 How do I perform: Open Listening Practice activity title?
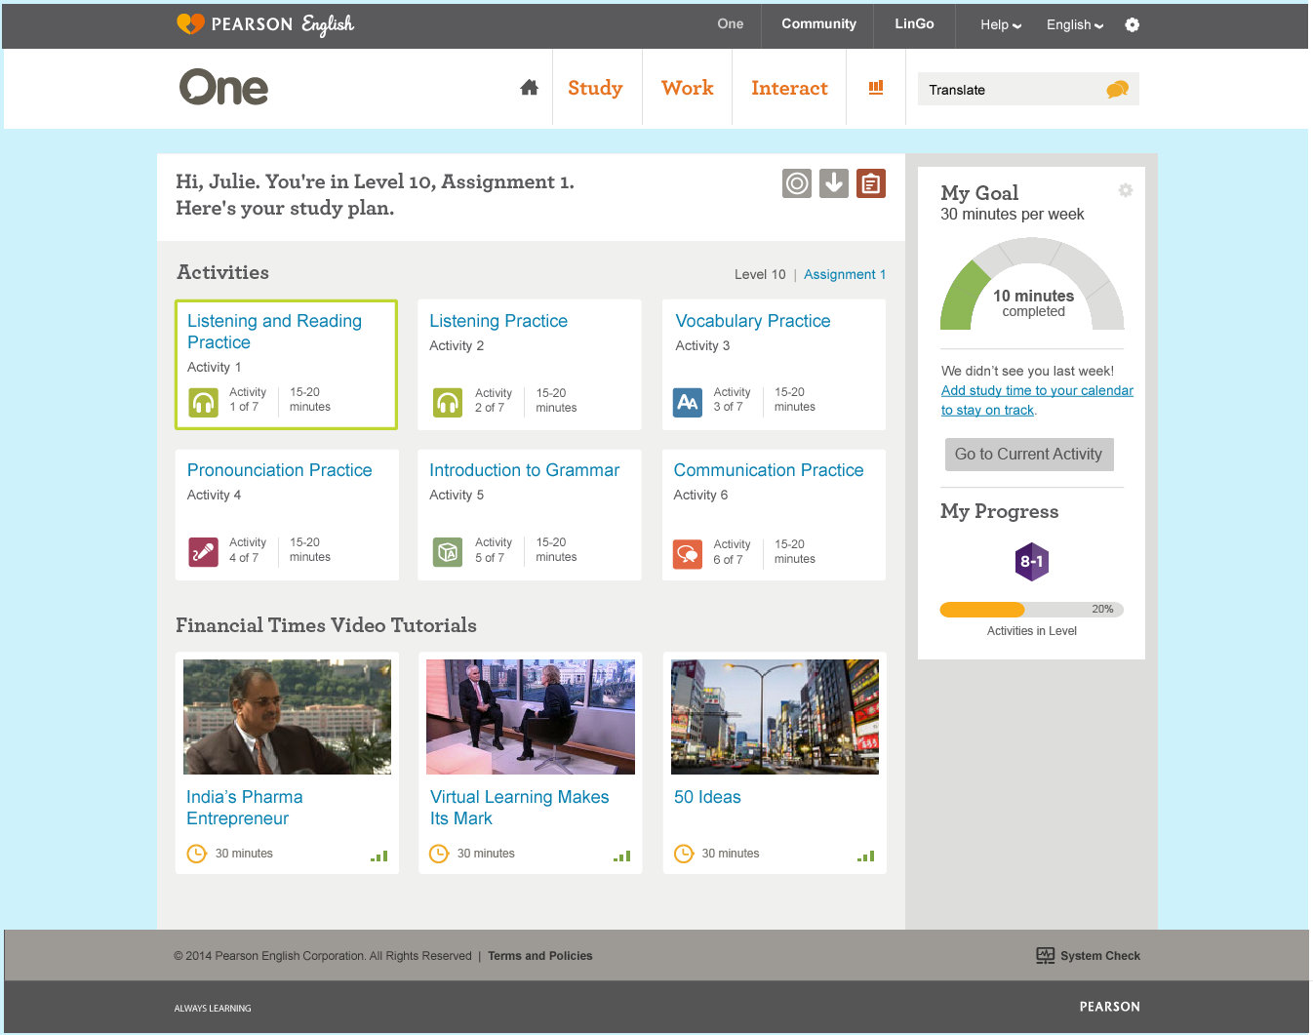pyautogui.click(x=498, y=321)
